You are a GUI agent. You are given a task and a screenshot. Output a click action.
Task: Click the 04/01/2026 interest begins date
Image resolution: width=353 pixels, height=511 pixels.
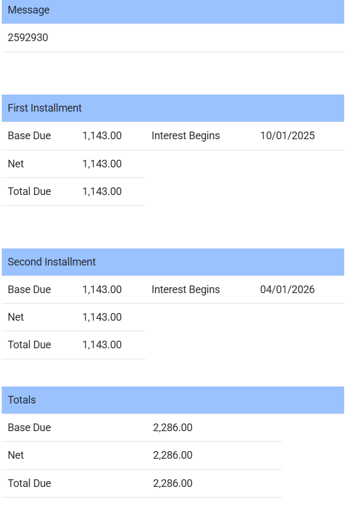pos(287,290)
